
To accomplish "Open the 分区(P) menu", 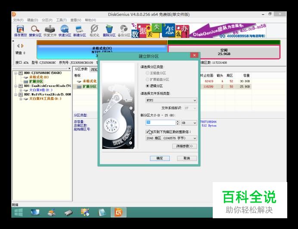I will click(x=47, y=20).
